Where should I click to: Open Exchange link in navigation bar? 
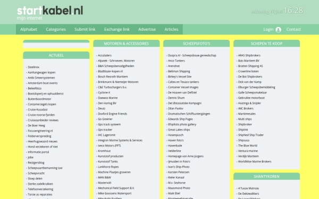117,29
